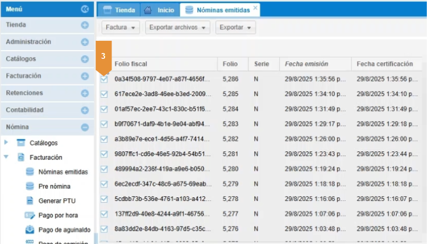Viewport: 427px width, 244px height.
Task: Click the plus icon next to Tienda
Action: pyautogui.click(x=85, y=26)
